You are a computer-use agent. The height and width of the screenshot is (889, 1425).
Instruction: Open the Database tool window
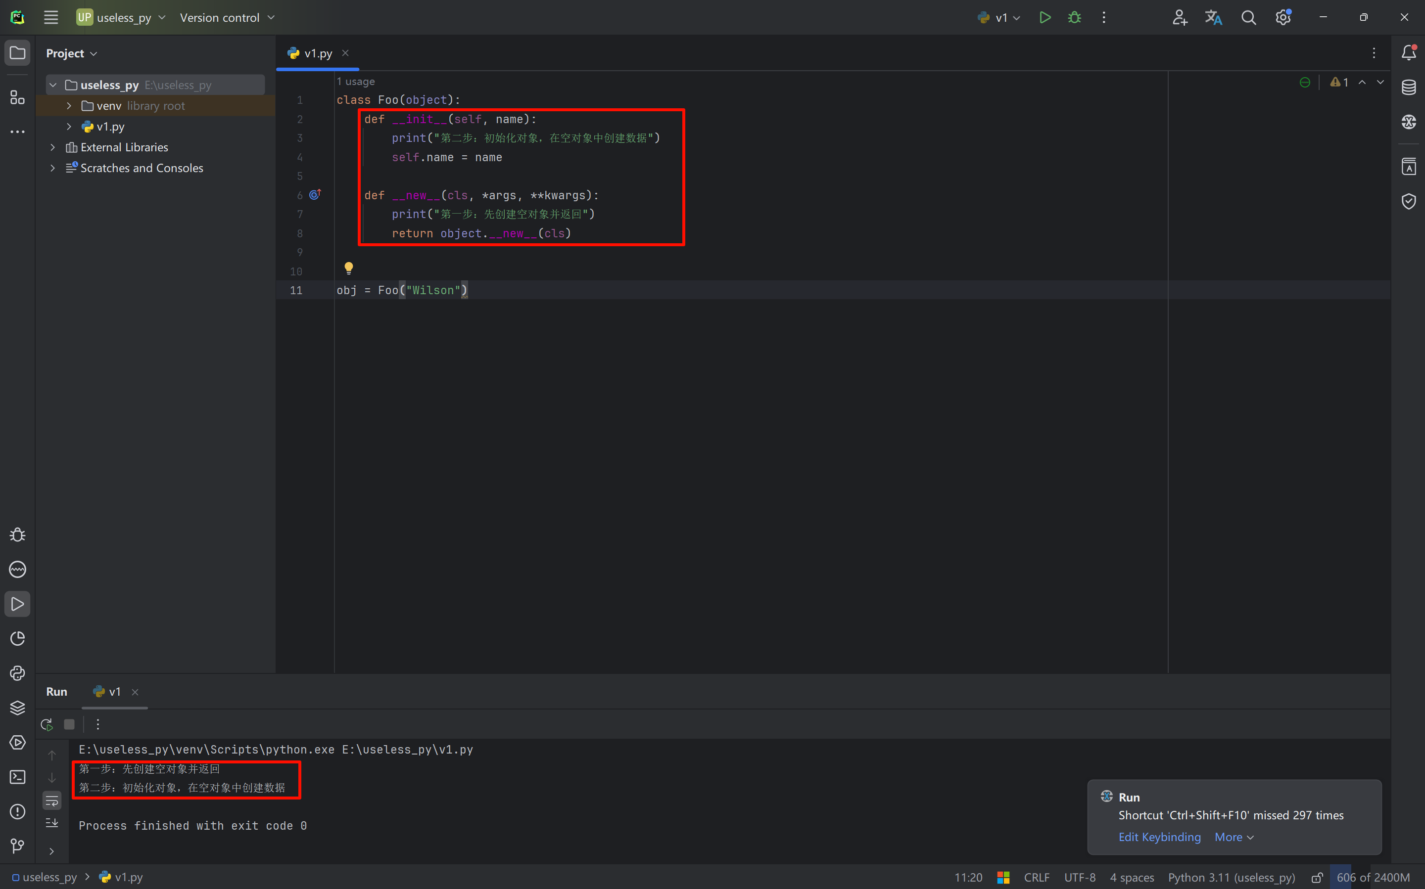pyautogui.click(x=1409, y=88)
